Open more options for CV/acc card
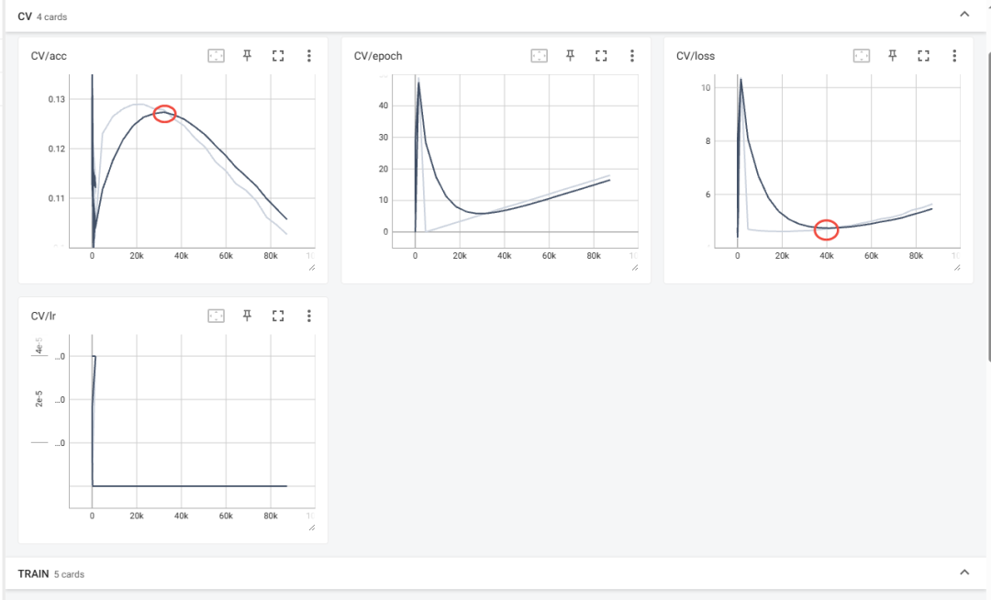The width and height of the screenshot is (991, 600). pyautogui.click(x=309, y=56)
